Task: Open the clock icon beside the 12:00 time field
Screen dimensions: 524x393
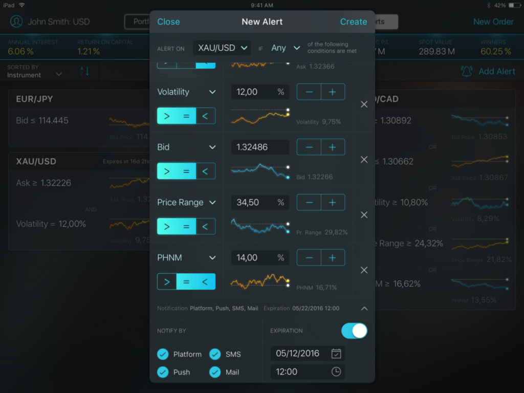Action: pos(335,372)
